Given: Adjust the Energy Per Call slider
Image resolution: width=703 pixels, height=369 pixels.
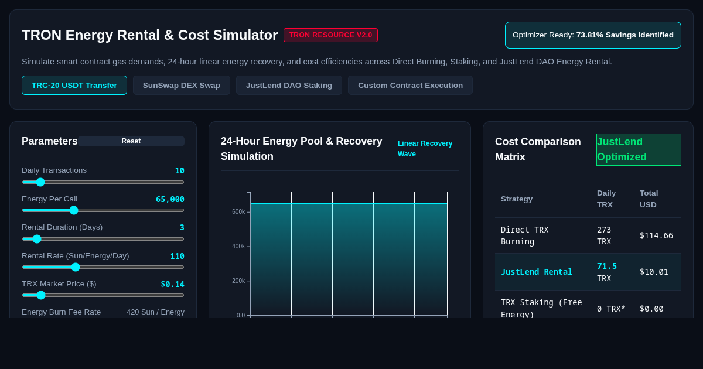Looking at the screenshot, I should tap(103, 210).
